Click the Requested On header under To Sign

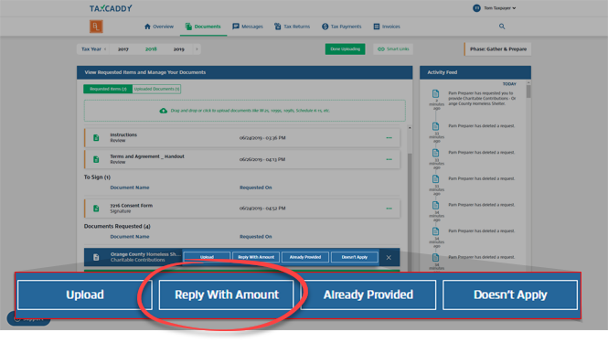coord(255,188)
